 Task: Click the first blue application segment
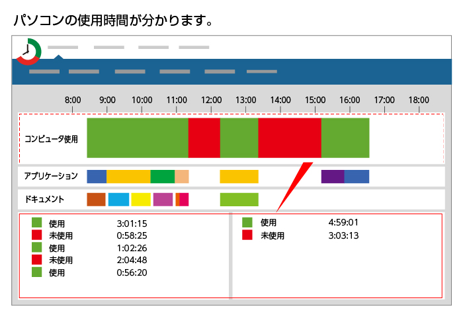pyautogui.click(x=97, y=177)
